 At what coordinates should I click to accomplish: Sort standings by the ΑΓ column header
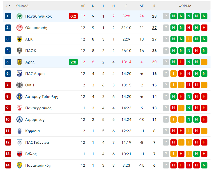pyautogui.click(x=83, y=6)
